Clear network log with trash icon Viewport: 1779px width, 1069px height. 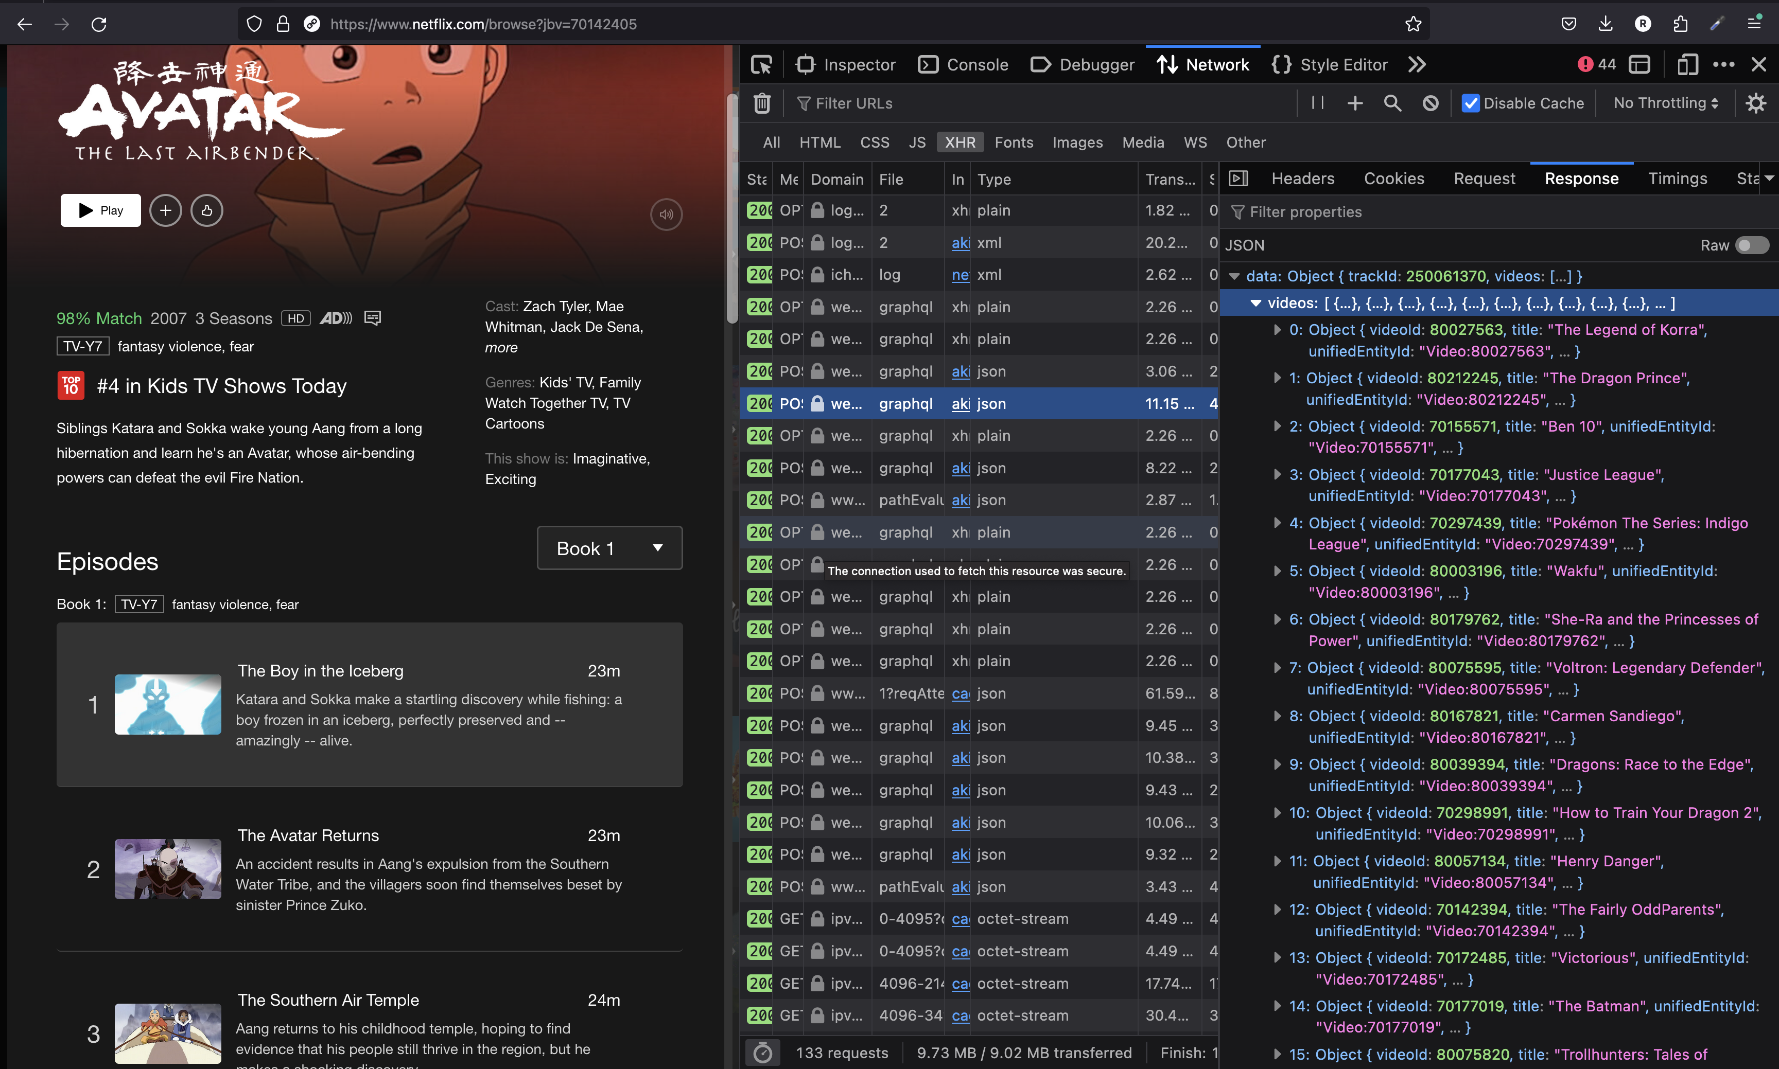pyautogui.click(x=762, y=104)
